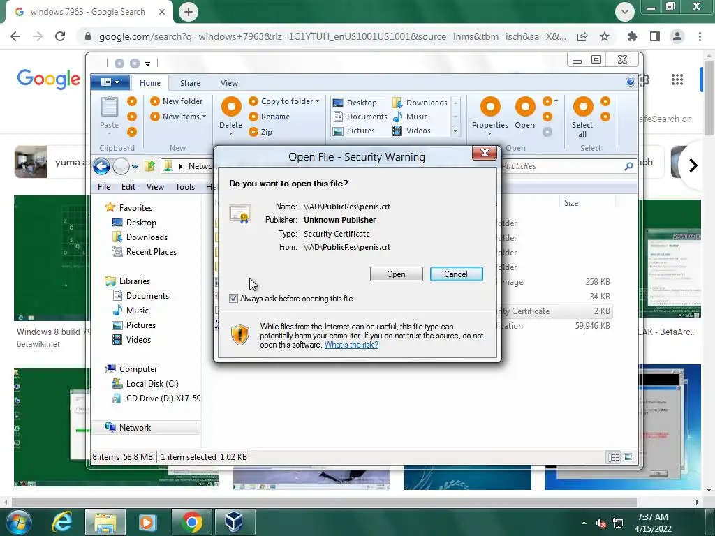Image resolution: width=715 pixels, height=536 pixels.
Task: Open the blue File application menu dropdown
Action: click(110, 82)
